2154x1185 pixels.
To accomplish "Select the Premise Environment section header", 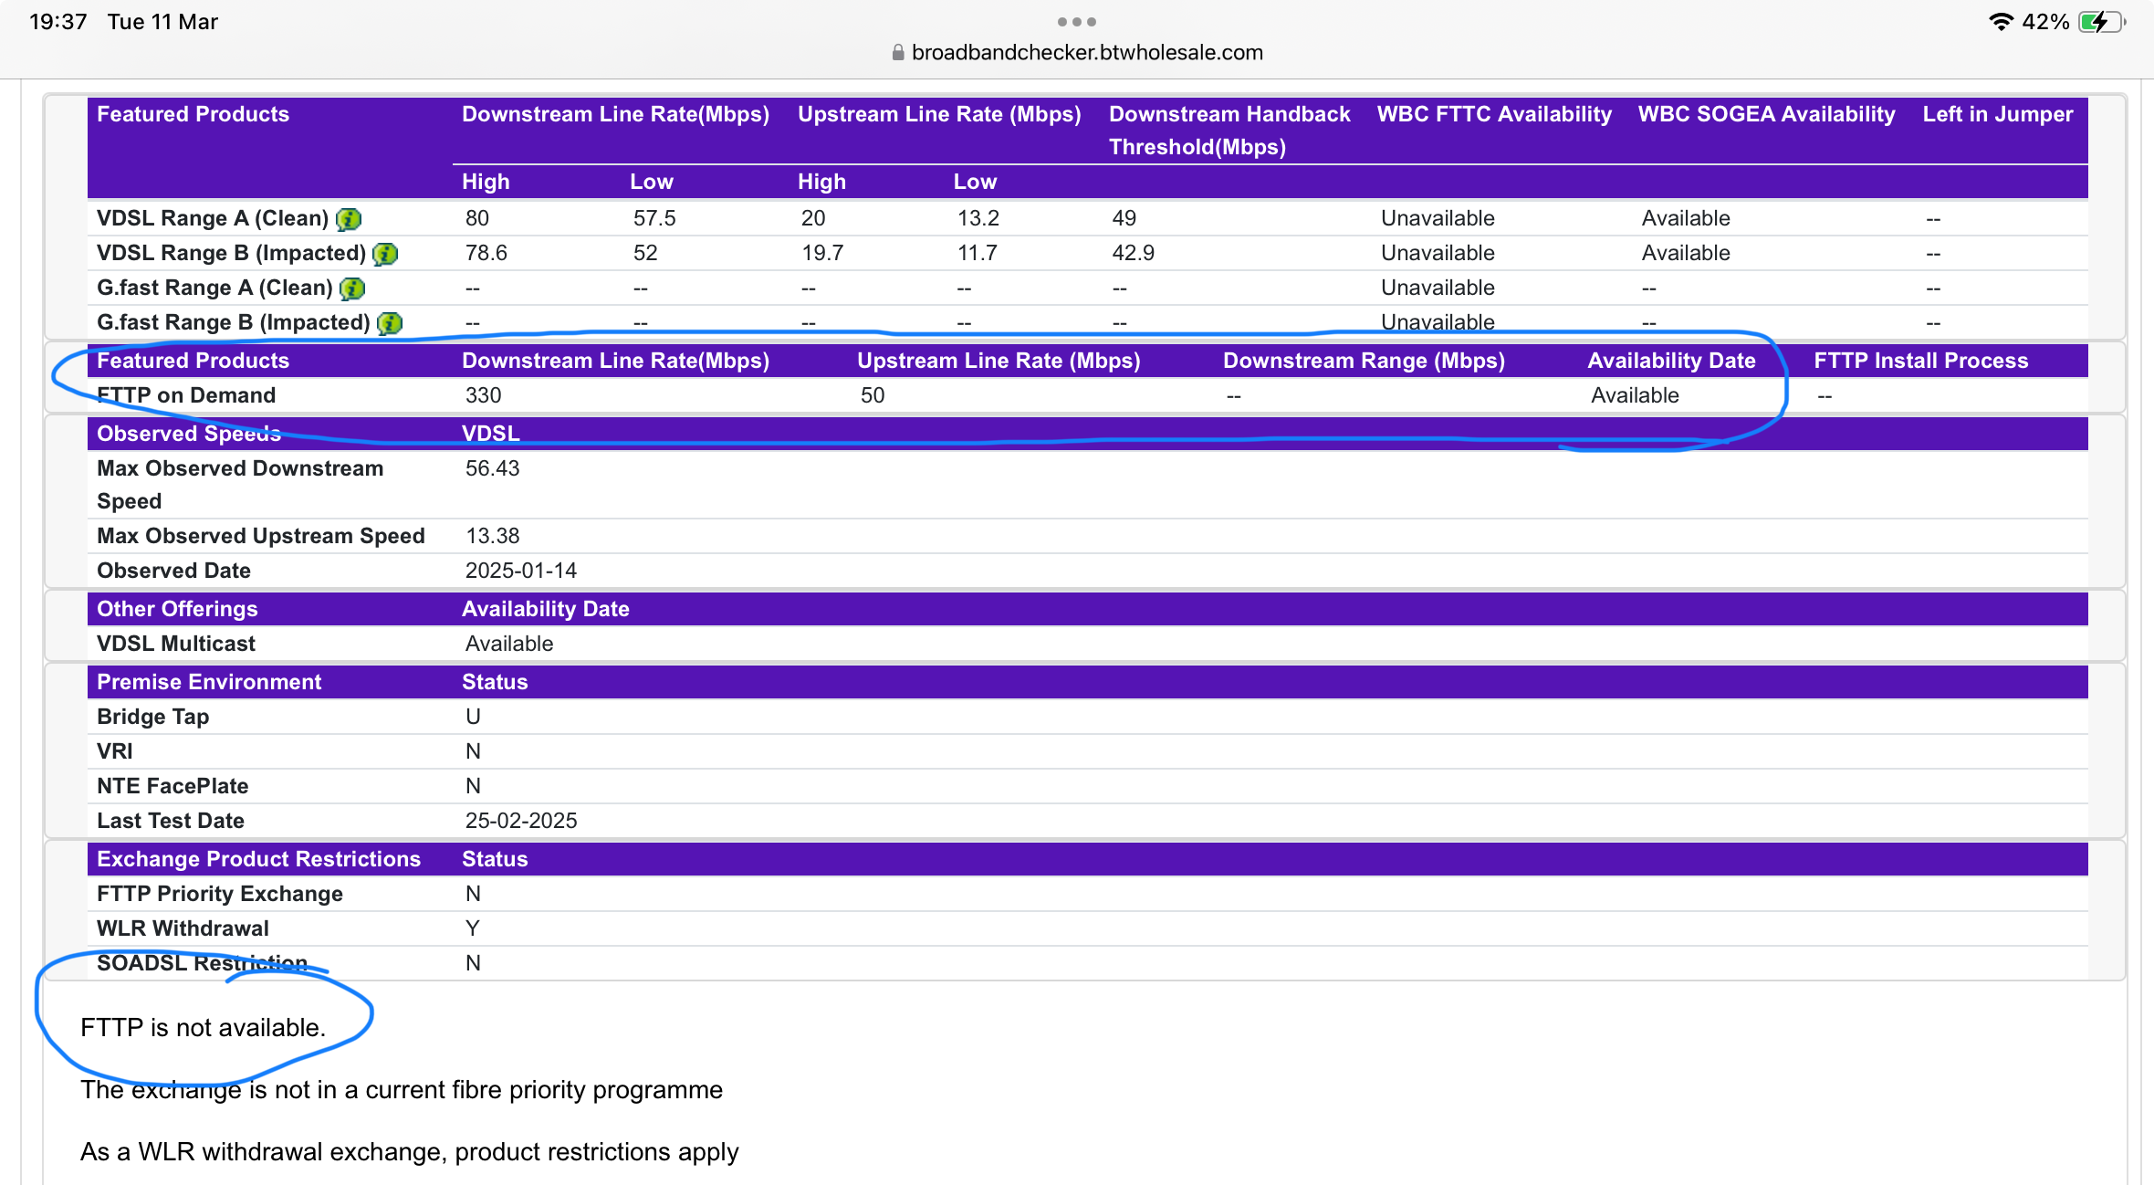I will pos(209,682).
